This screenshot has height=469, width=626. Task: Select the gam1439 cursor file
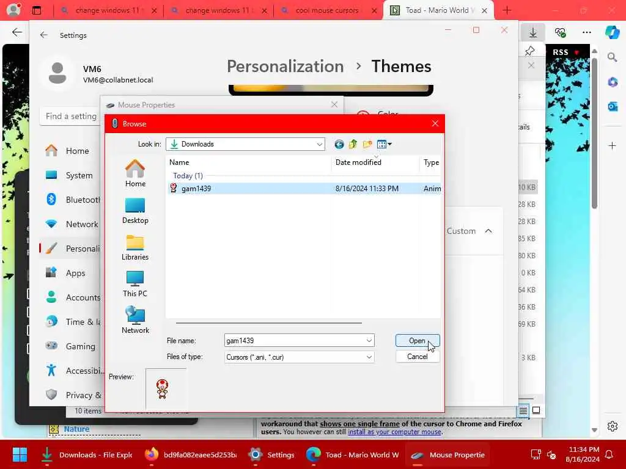click(x=304, y=189)
